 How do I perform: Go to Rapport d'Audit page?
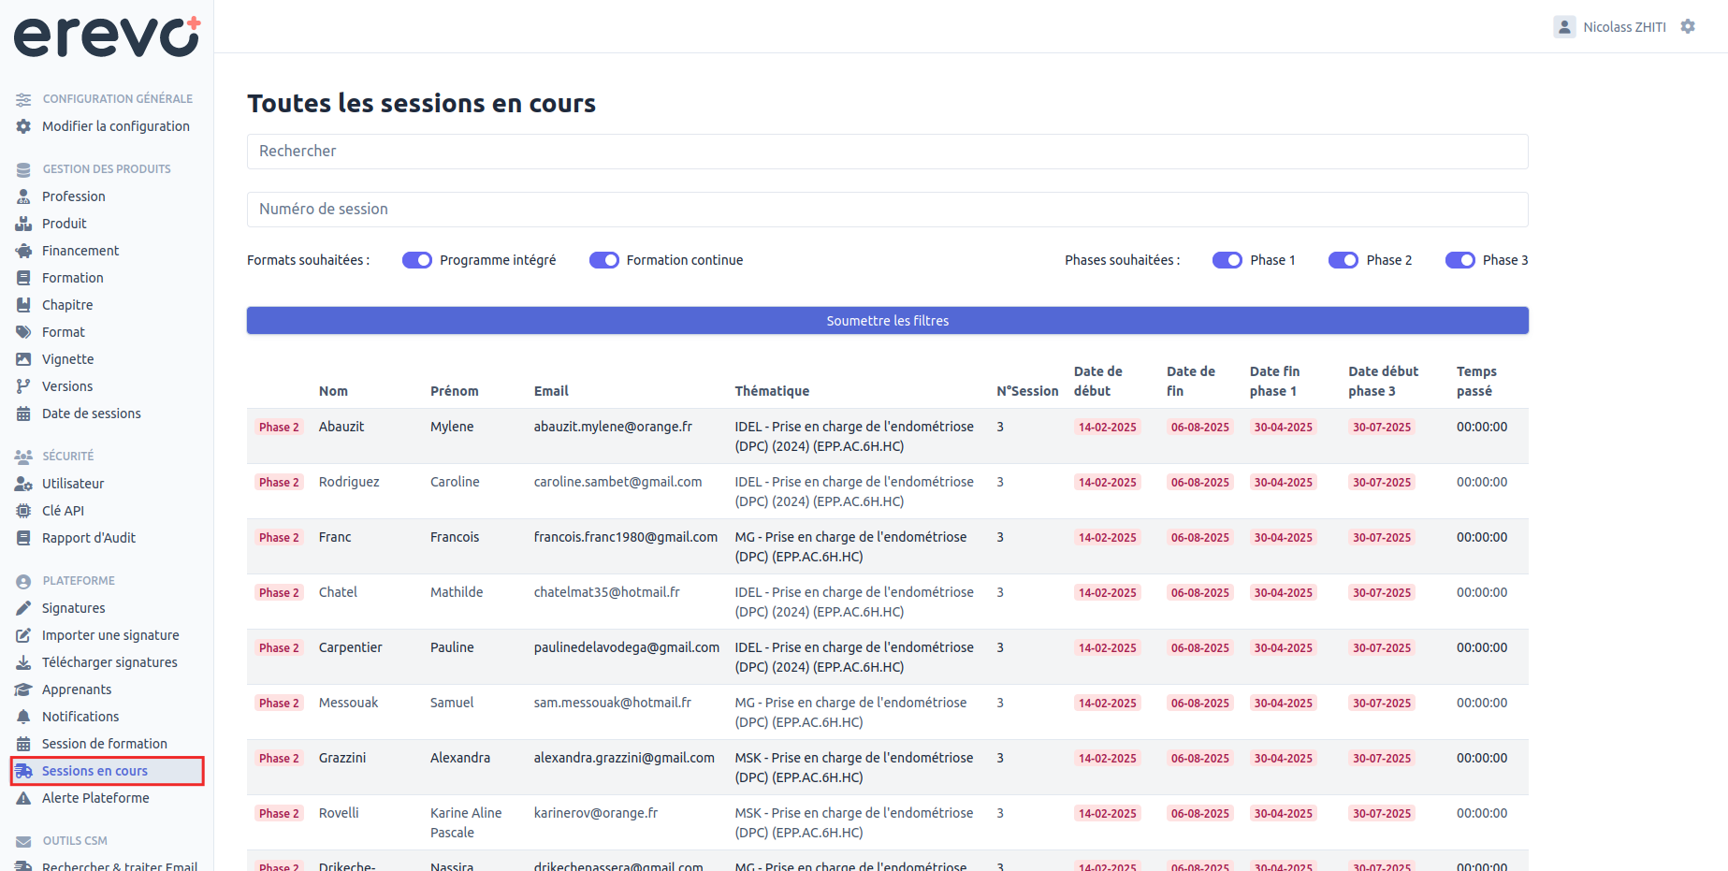pyautogui.click(x=89, y=538)
